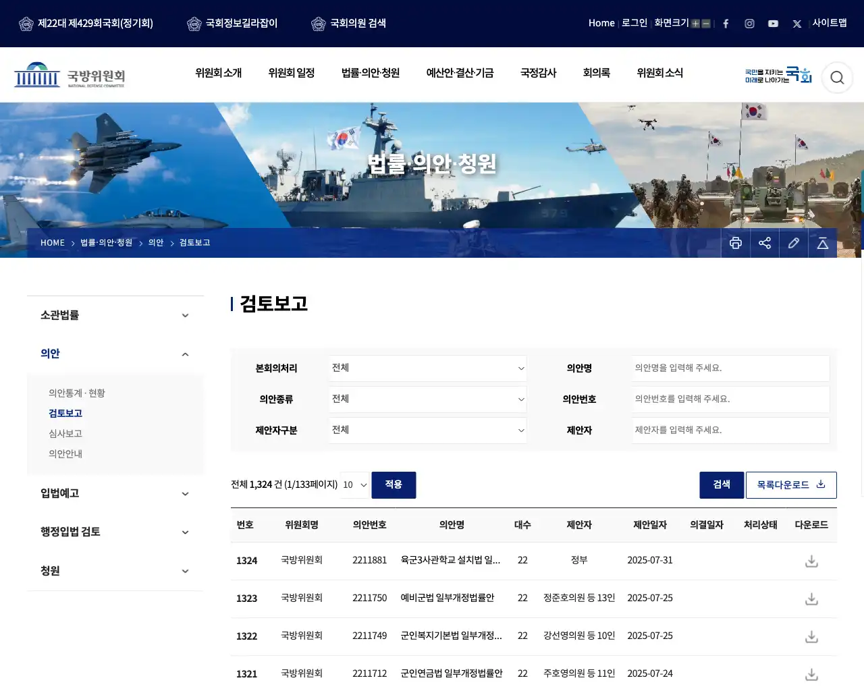Share the page via share icon

coord(765,243)
